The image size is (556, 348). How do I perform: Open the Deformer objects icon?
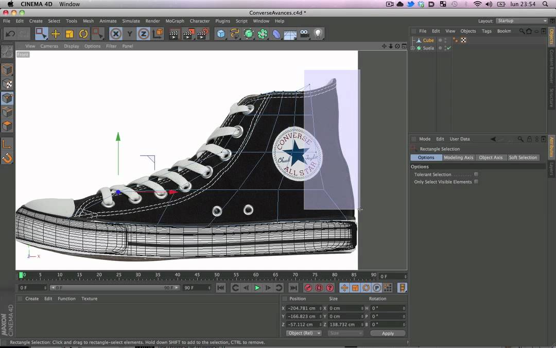pyautogui.click(x=276, y=34)
